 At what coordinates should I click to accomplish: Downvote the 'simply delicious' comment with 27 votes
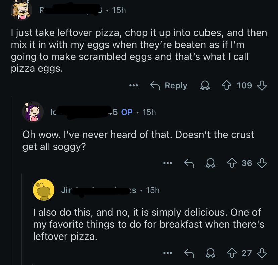[x=262, y=253]
